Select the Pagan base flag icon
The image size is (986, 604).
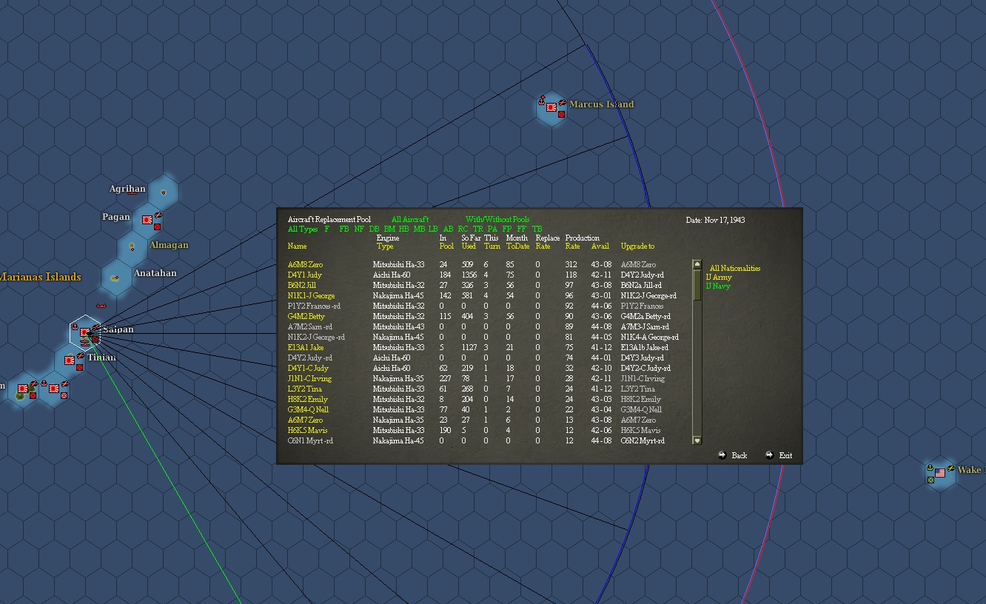(x=147, y=220)
